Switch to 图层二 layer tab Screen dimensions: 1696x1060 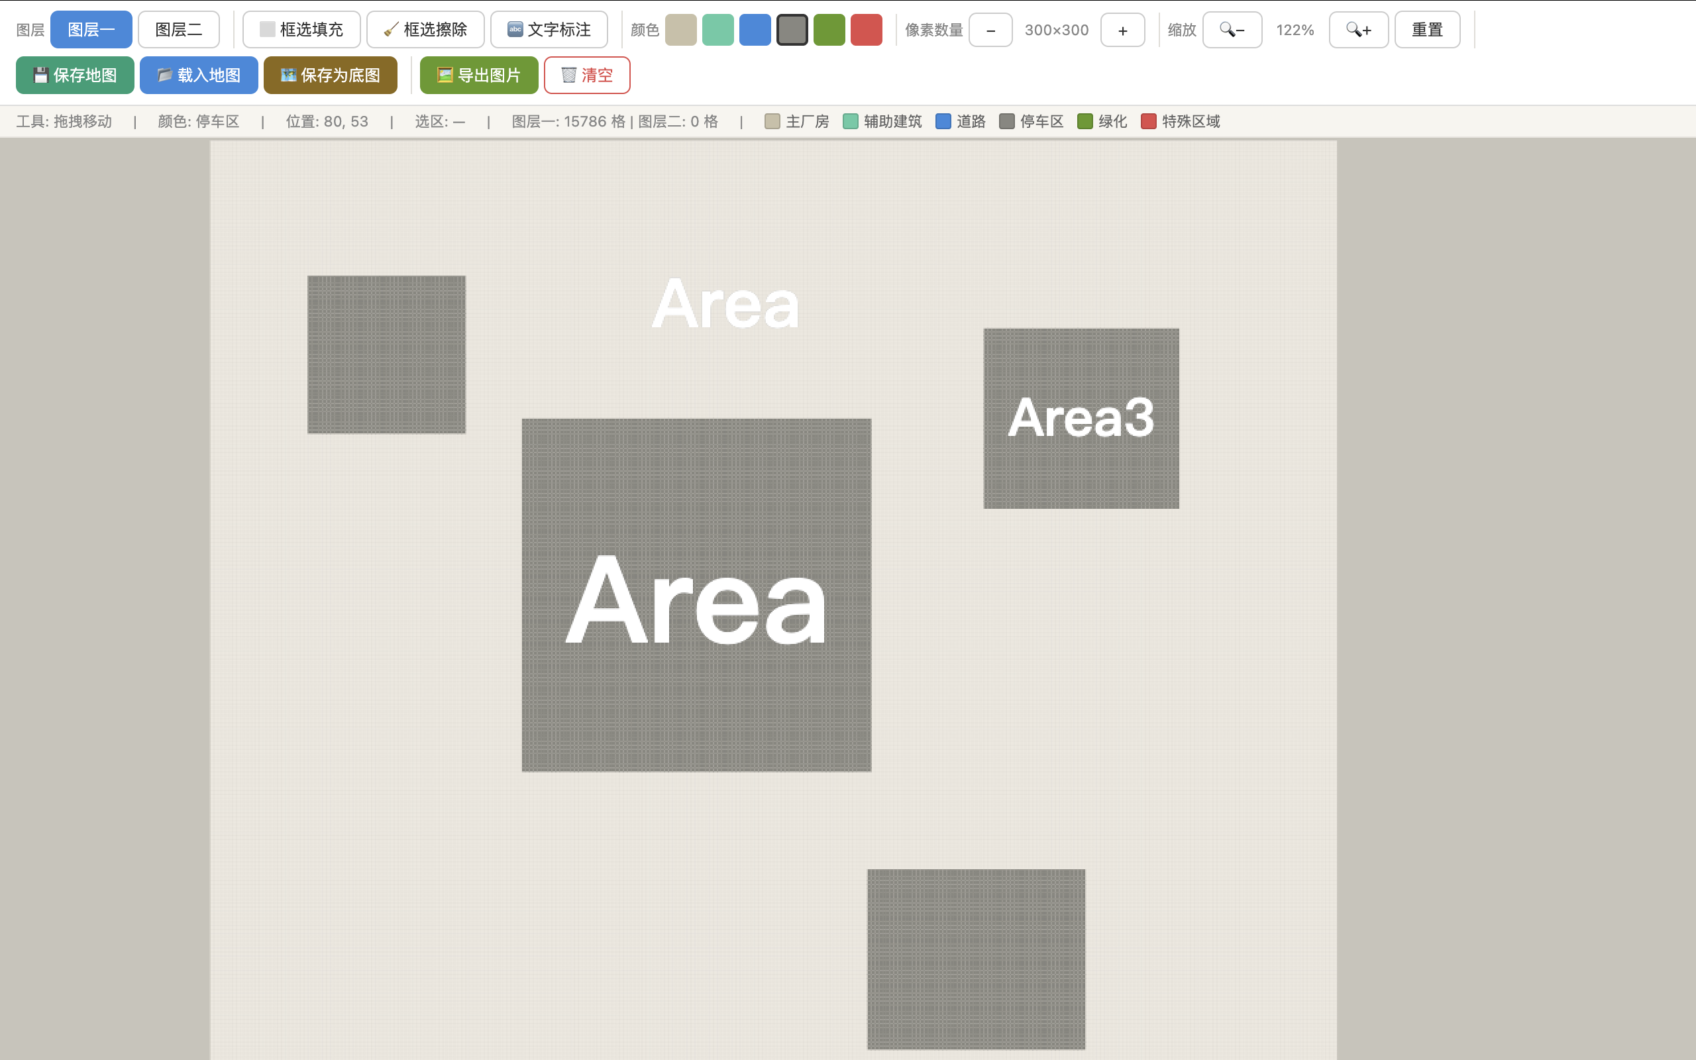pos(179,29)
